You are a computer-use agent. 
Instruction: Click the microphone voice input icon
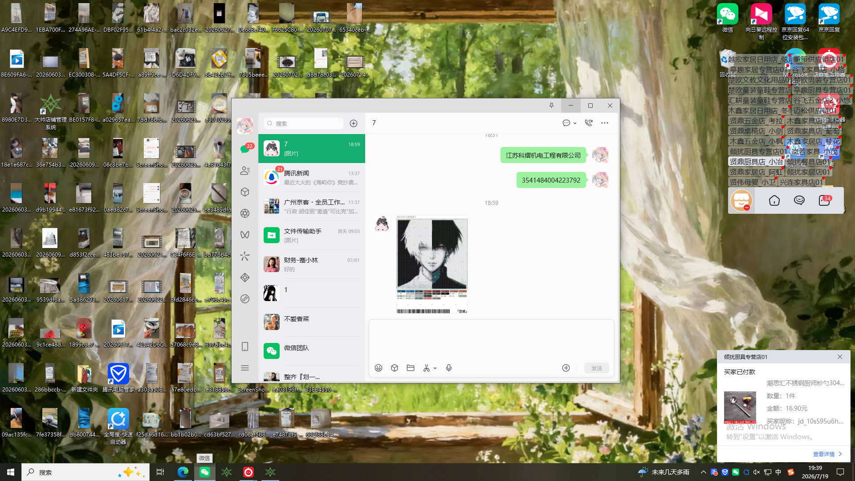click(449, 368)
